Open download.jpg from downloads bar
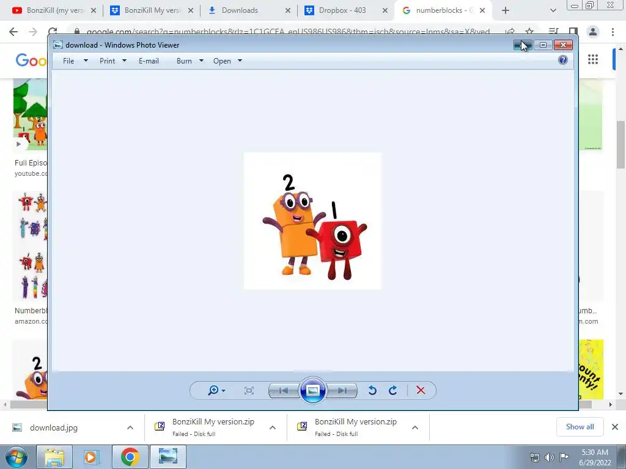The width and height of the screenshot is (626, 469). coord(54,428)
